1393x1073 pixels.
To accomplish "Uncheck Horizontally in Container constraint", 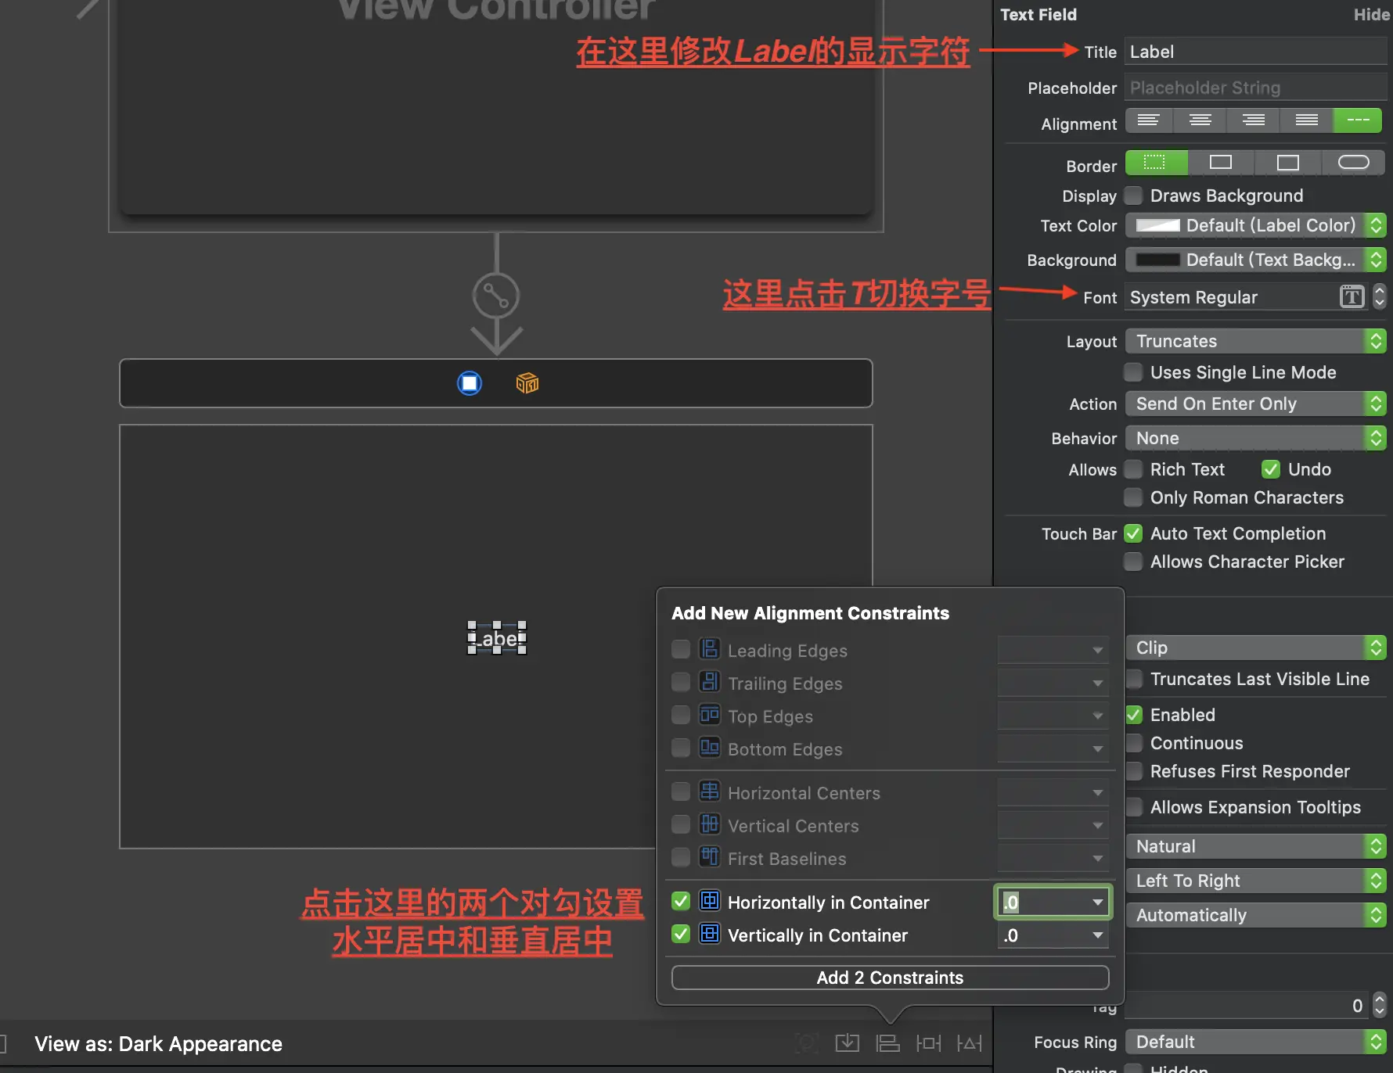I will (x=680, y=902).
